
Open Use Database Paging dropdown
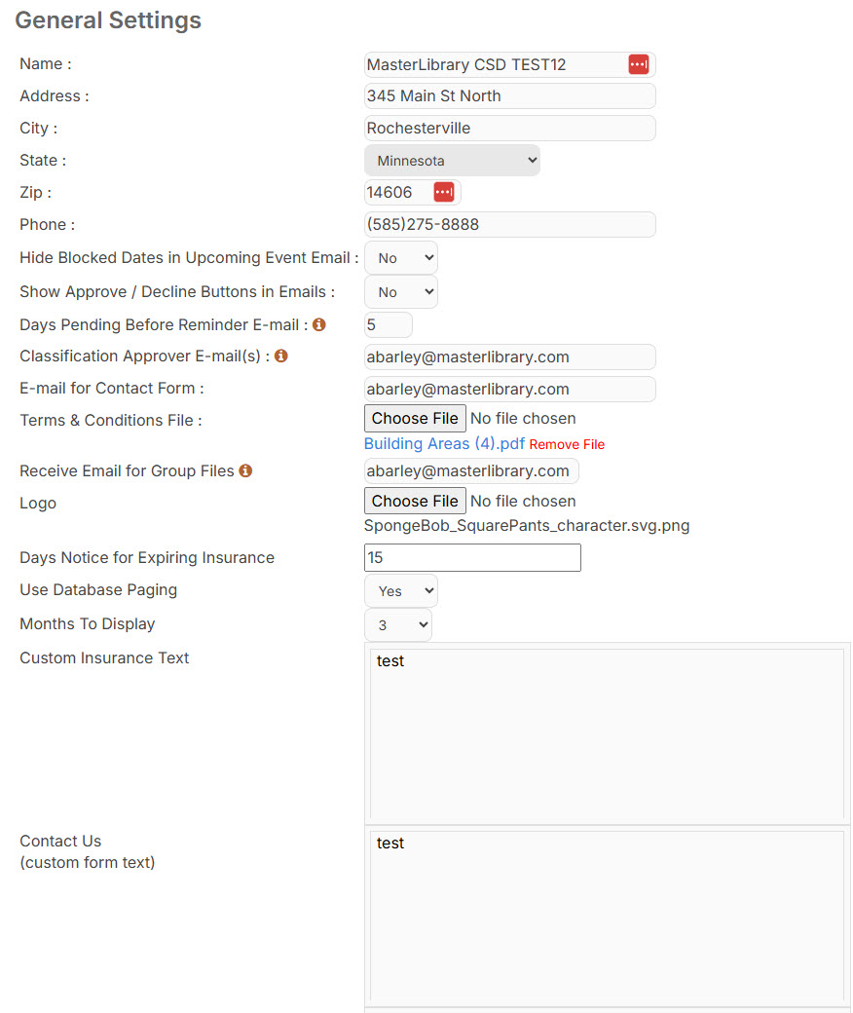(401, 591)
